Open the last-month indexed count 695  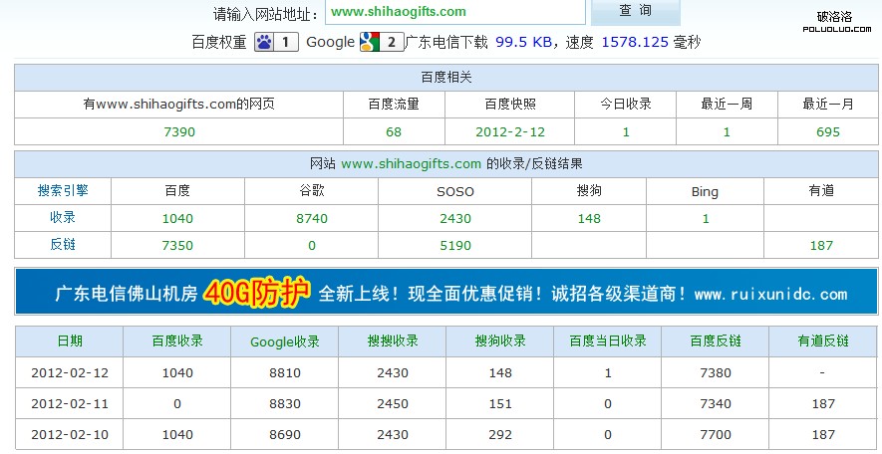[x=827, y=132]
